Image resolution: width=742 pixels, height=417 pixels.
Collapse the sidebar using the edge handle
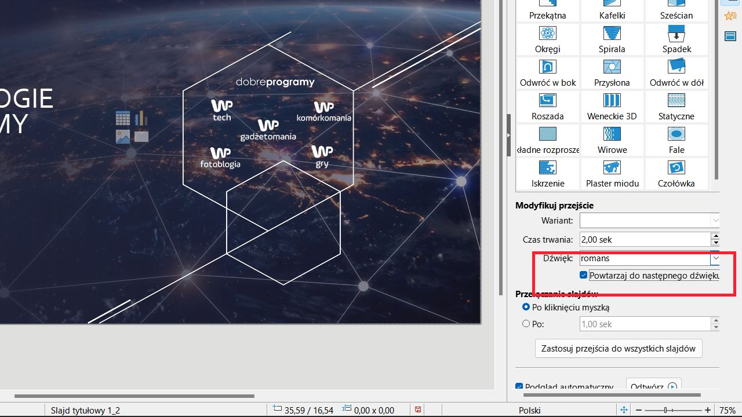click(509, 136)
